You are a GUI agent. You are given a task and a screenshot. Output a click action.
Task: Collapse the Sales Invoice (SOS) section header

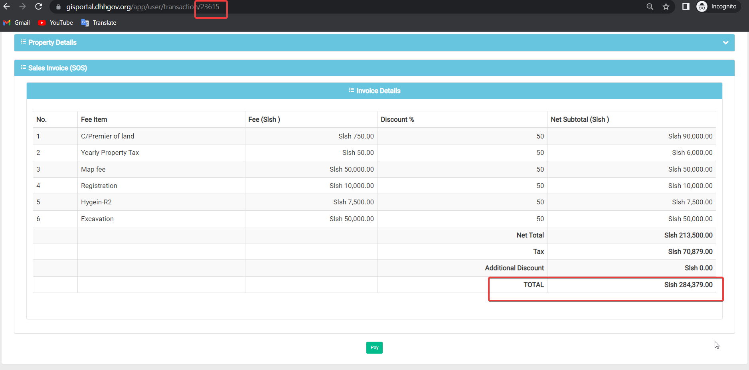pos(374,68)
